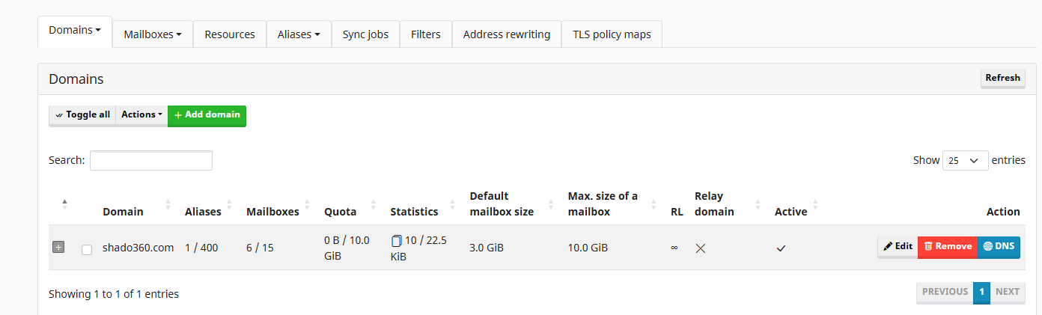Remove the shado360.com domain

point(948,246)
